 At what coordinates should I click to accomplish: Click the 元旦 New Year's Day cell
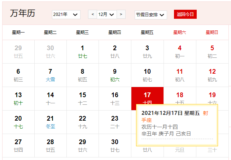click(x=180, y=150)
